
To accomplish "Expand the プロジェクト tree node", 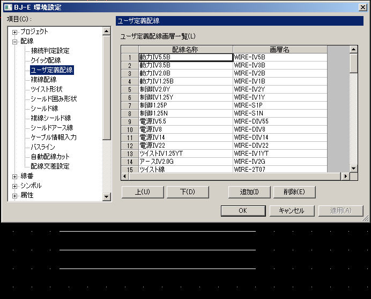I will (x=14, y=32).
